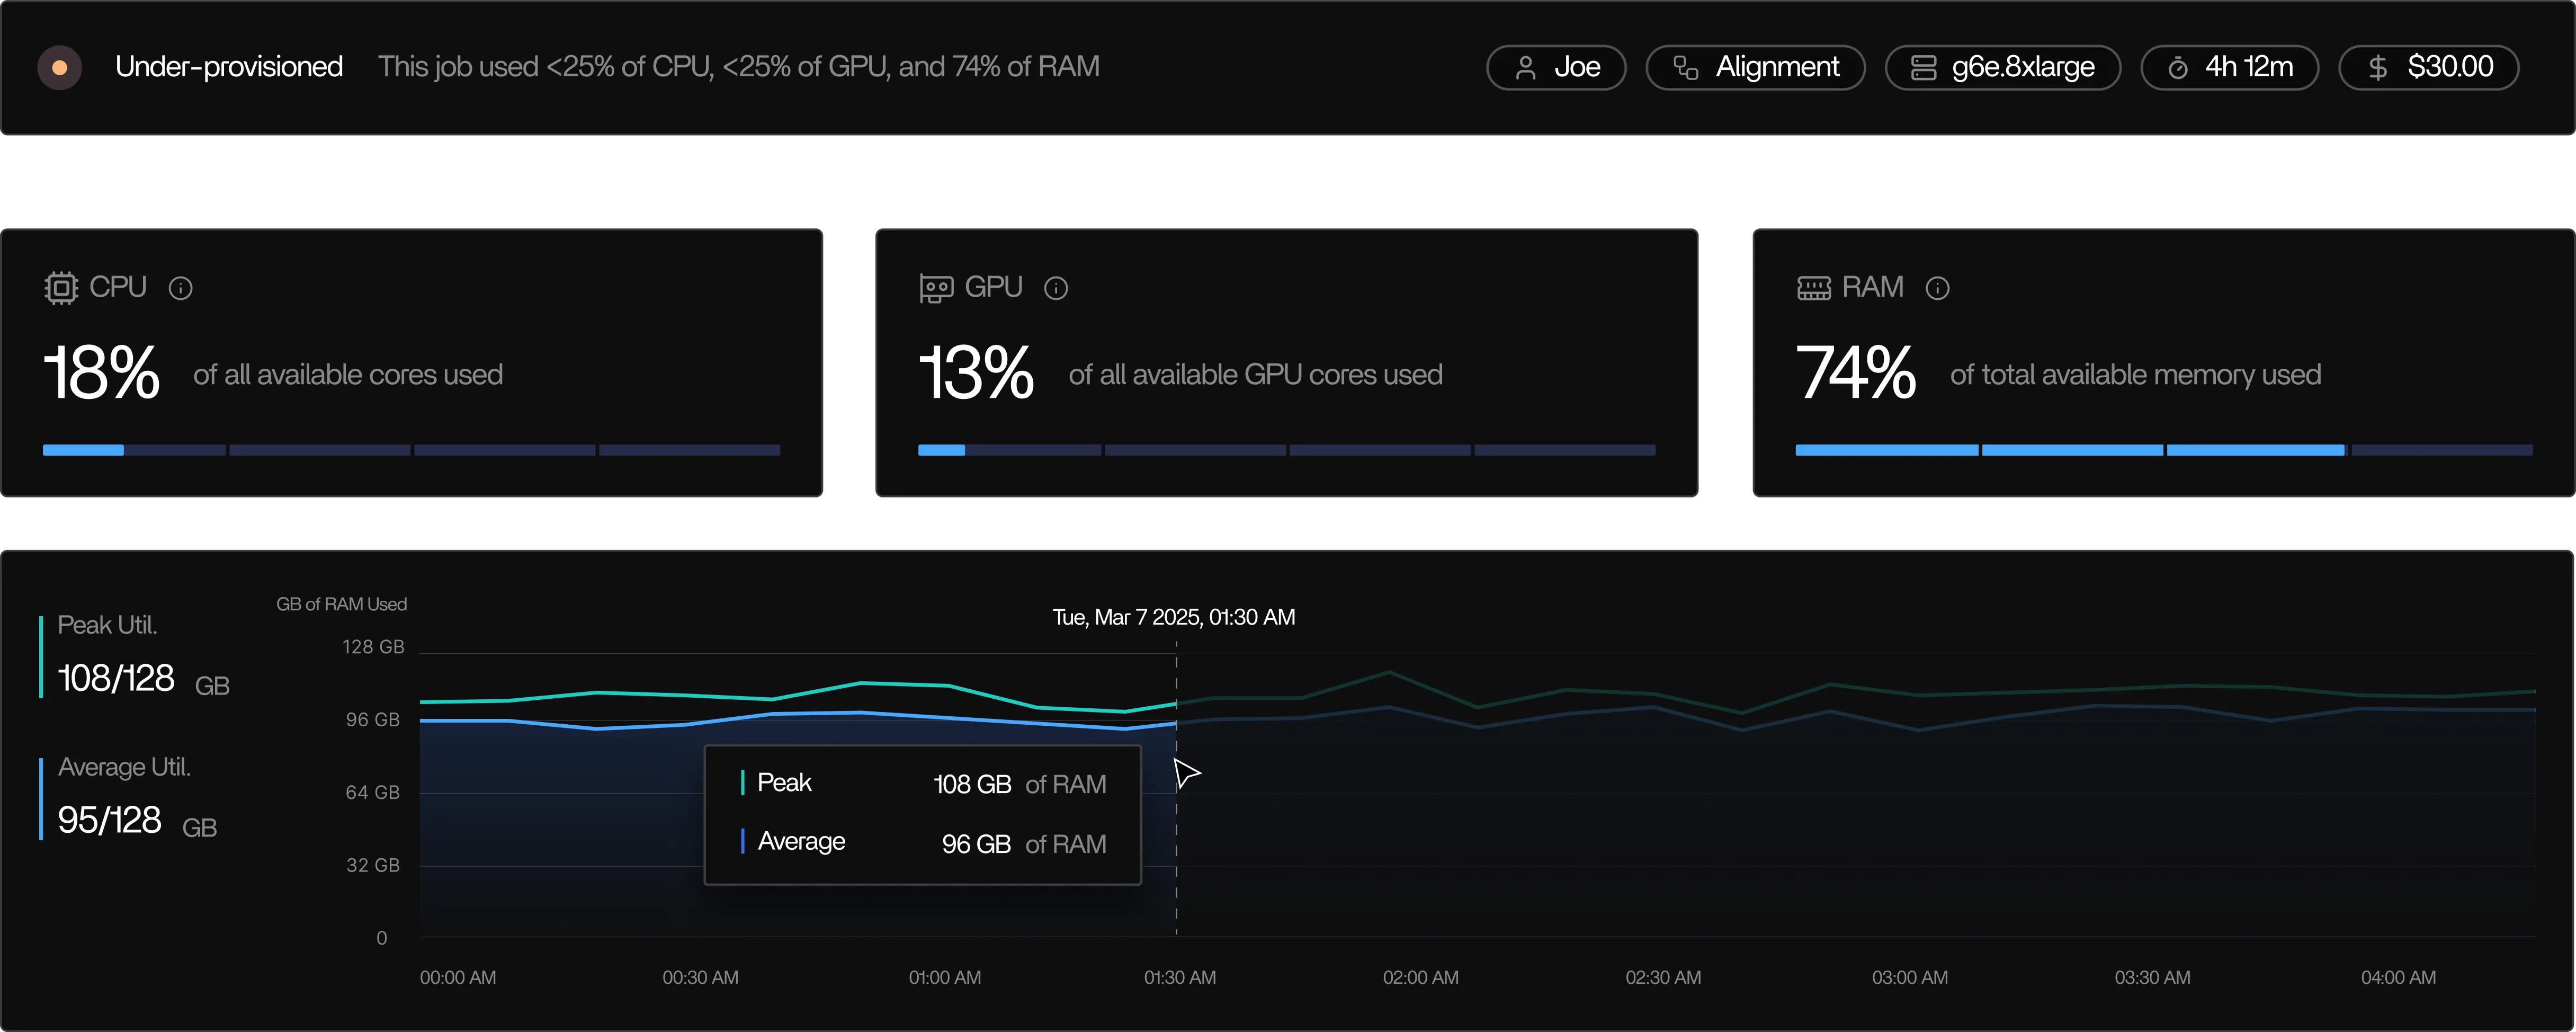Select the Average Util. 95/128 legend
The image size is (2576, 1032).
130,799
